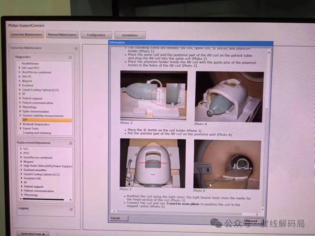Click the Photo 6 magnet bore image

[227, 165]
